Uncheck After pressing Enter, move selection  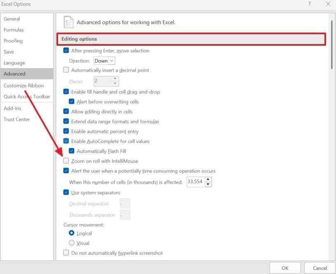pos(66,51)
